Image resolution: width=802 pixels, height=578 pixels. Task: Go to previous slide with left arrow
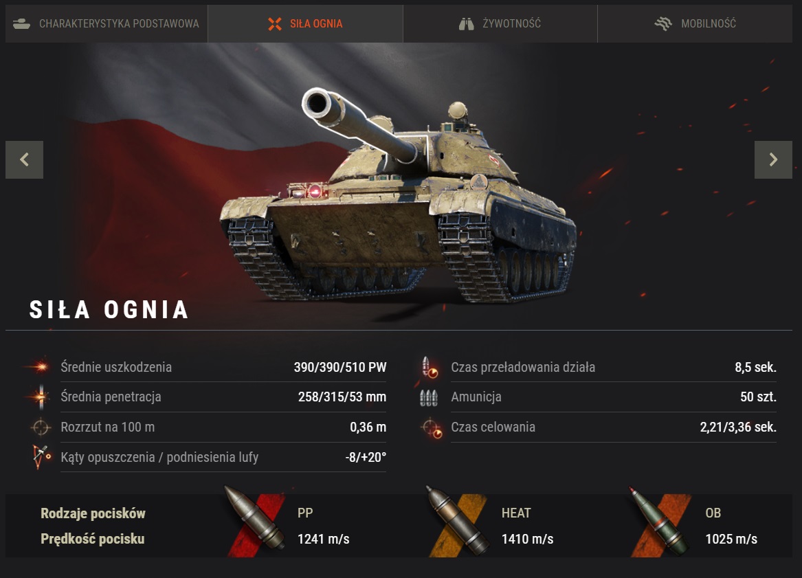click(25, 159)
